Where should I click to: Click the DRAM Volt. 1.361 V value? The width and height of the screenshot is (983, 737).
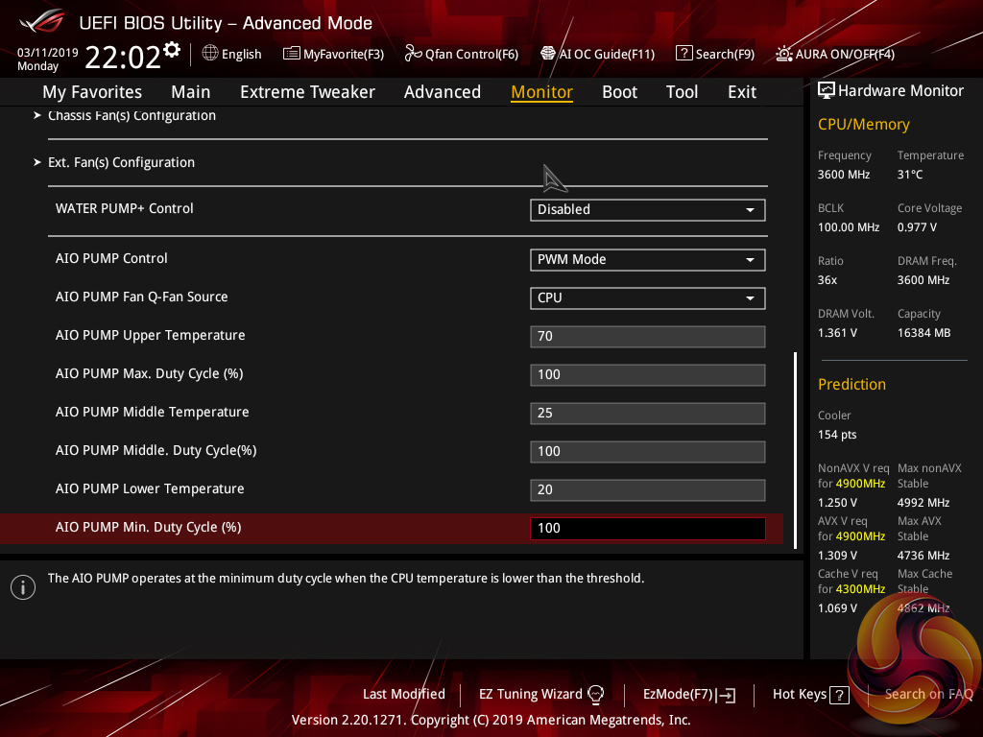(837, 333)
